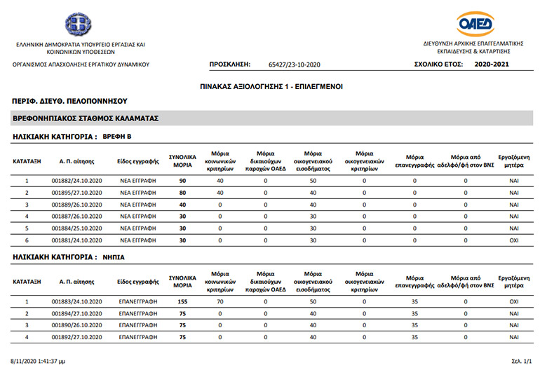
Task: Click the Hellenic Republic emblem logo
Action: click(79, 25)
